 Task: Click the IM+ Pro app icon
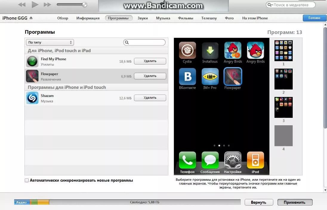[210, 77]
